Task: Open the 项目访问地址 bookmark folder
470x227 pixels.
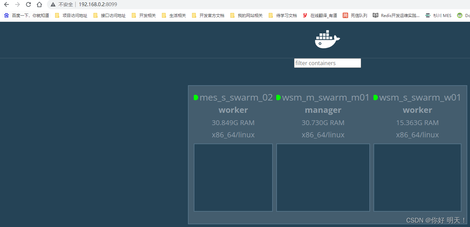Action: click(71, 15)
